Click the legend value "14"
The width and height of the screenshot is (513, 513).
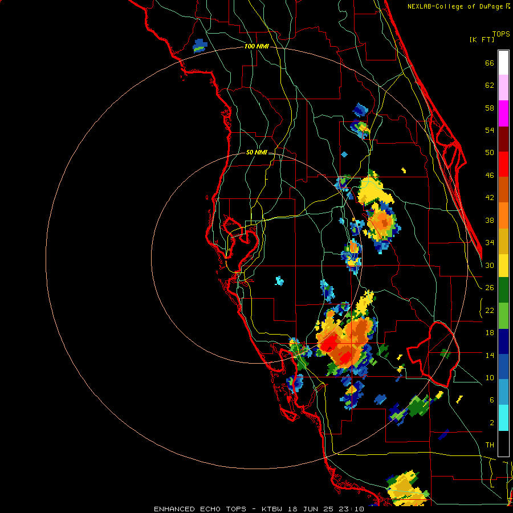pyautogui.click(x=490, y=355)
